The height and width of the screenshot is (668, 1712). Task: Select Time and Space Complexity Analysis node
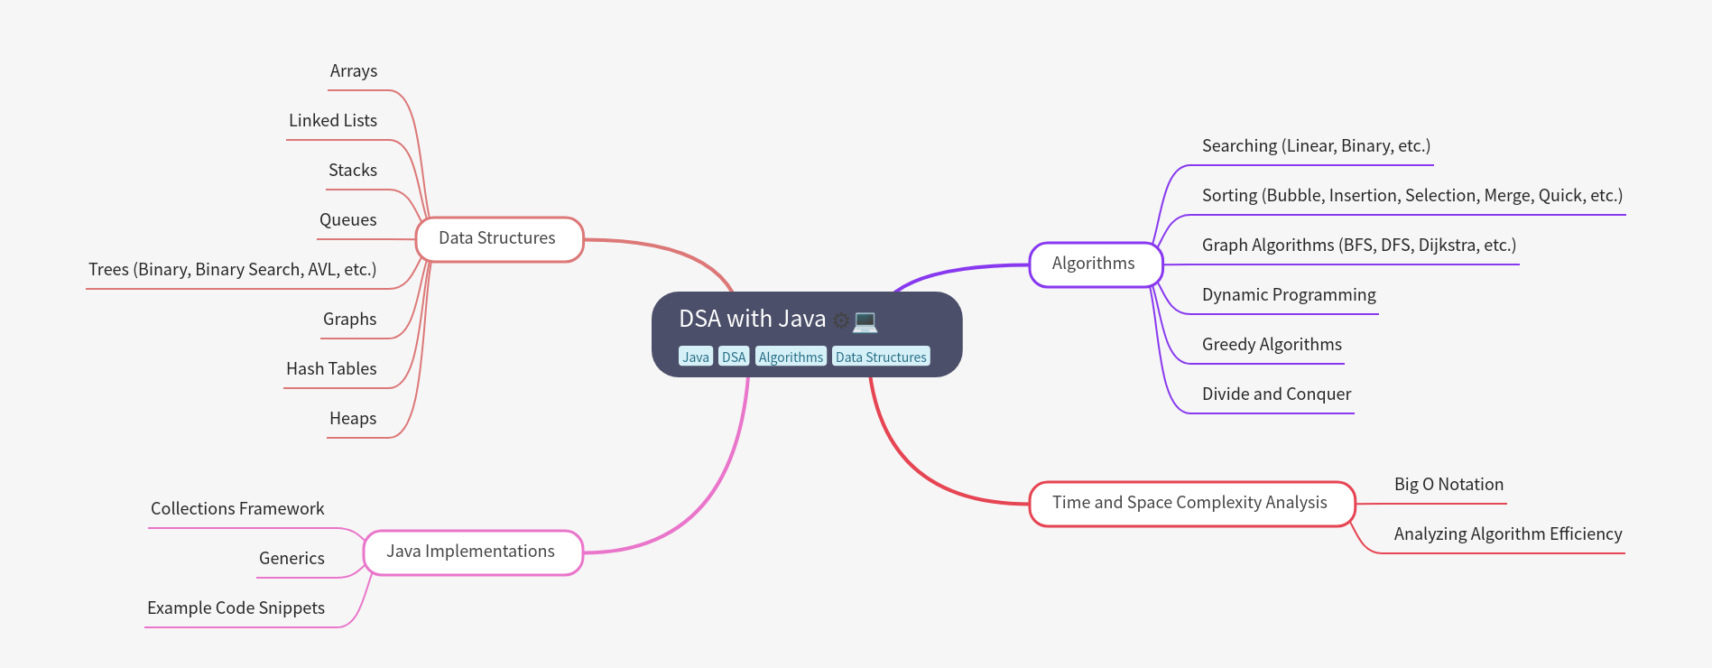click(x=1190, y=503)
